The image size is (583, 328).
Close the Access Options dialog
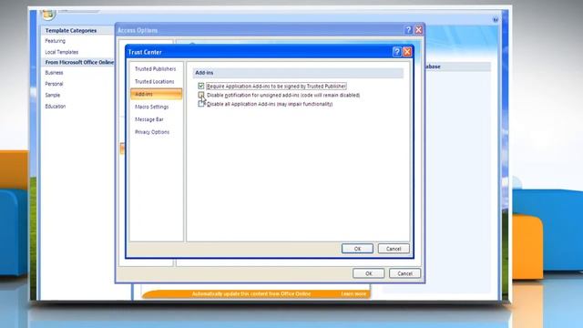419,30
